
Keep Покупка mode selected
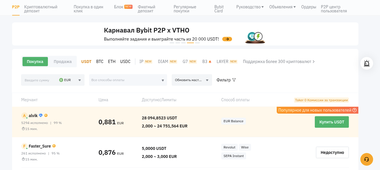[x=35, y=61]
